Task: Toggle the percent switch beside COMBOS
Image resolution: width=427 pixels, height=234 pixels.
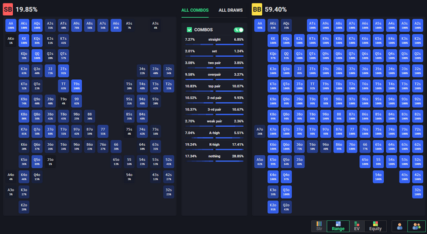Action: coord(239,30)
